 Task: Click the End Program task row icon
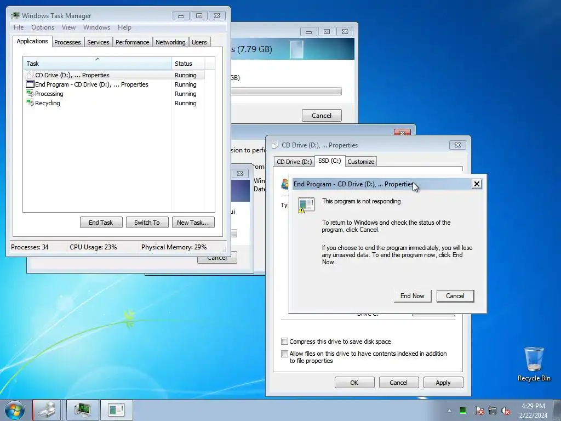point(30,84)
